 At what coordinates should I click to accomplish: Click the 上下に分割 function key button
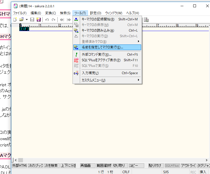point(68,166)
